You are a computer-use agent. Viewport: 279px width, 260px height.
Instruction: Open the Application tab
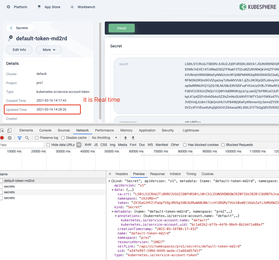[x=147, y=130]
